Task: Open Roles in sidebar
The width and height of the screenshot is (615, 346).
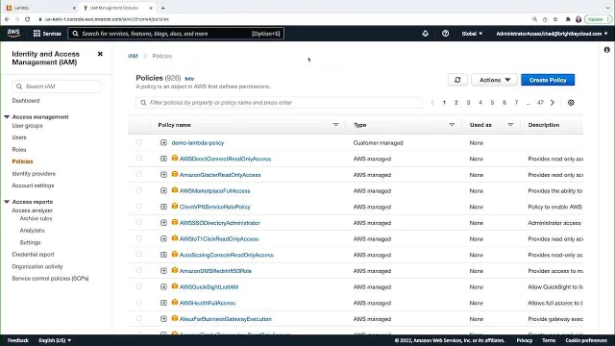Action: [19, 150]
